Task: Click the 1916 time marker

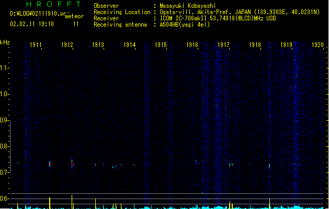Action: coord(192,45)
